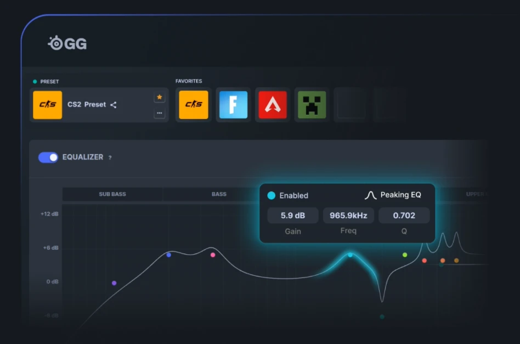Select the purple EQ node
The width and height of the screenshot is (520, 344).
(x=114, y=283)
